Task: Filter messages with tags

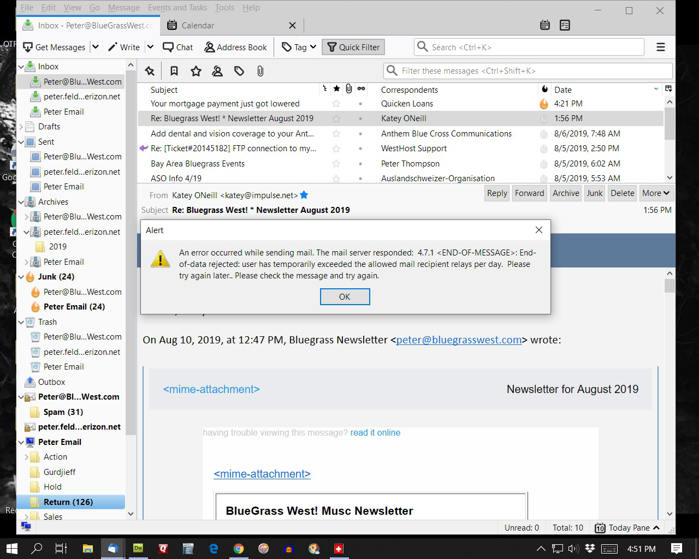Action: click(x=239, y=71)
